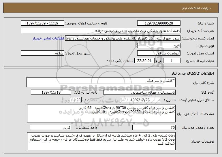The image size is (222, 157).
Task: Select the priority field فوری
Action: [x=159, y=46]
